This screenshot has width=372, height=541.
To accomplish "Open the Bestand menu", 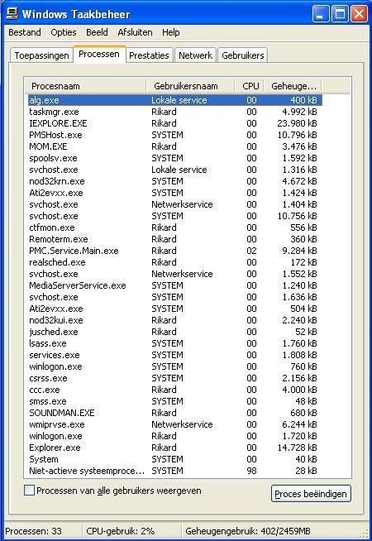I will click(x=25, y=32).
